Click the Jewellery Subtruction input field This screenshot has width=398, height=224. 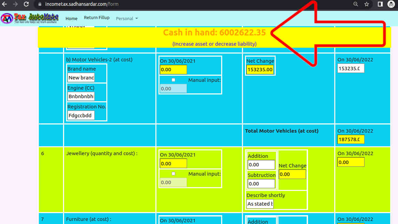click(261, 184)
